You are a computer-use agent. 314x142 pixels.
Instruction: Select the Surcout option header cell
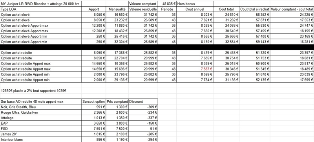94,101
